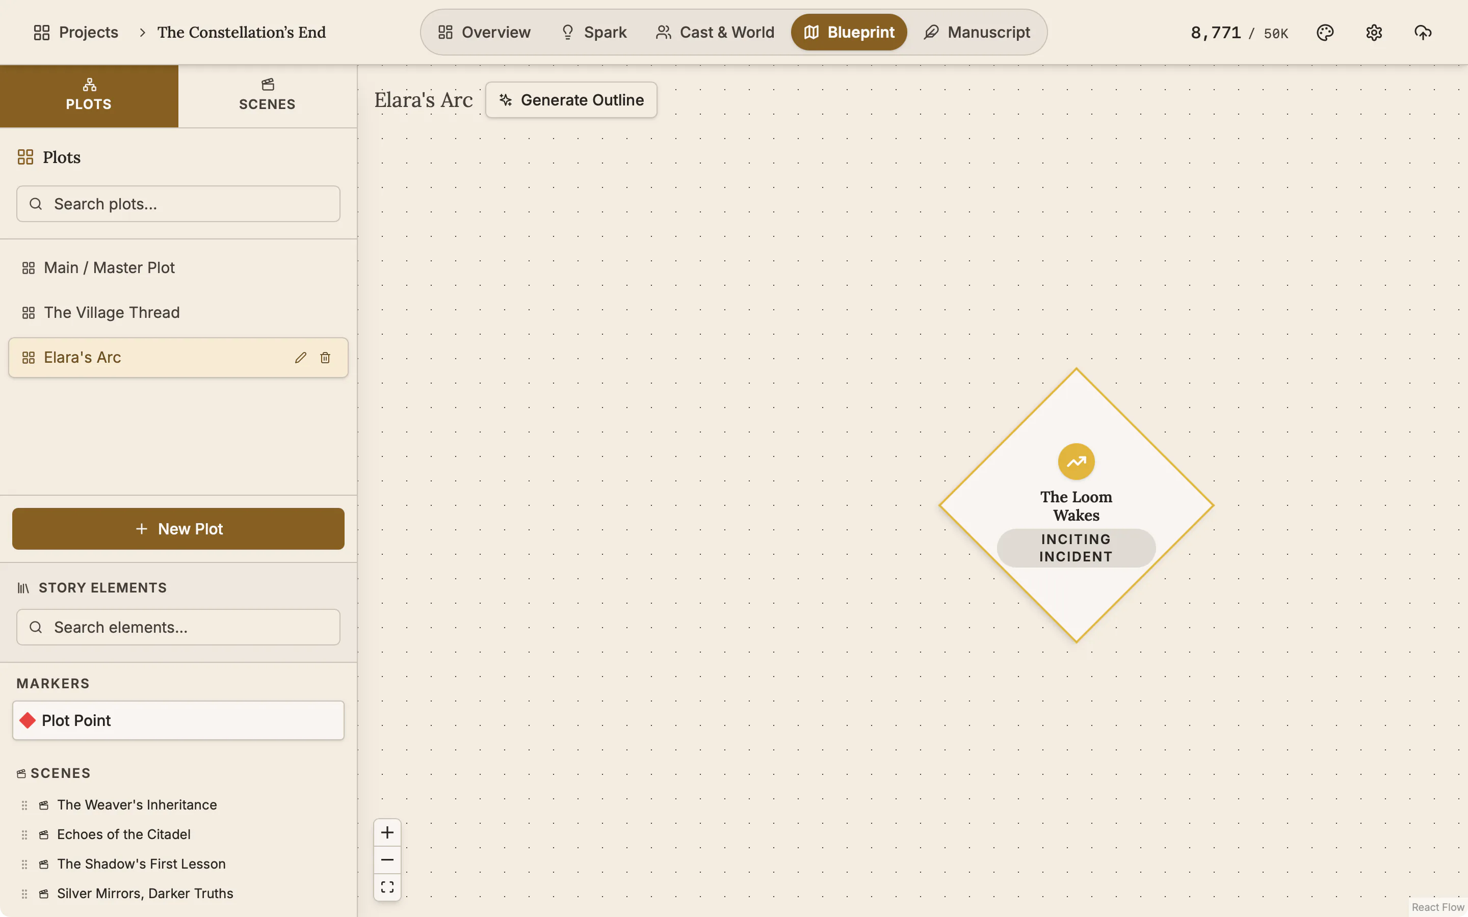
Task: Focus the Search plots field
Action: coord(178,204)
